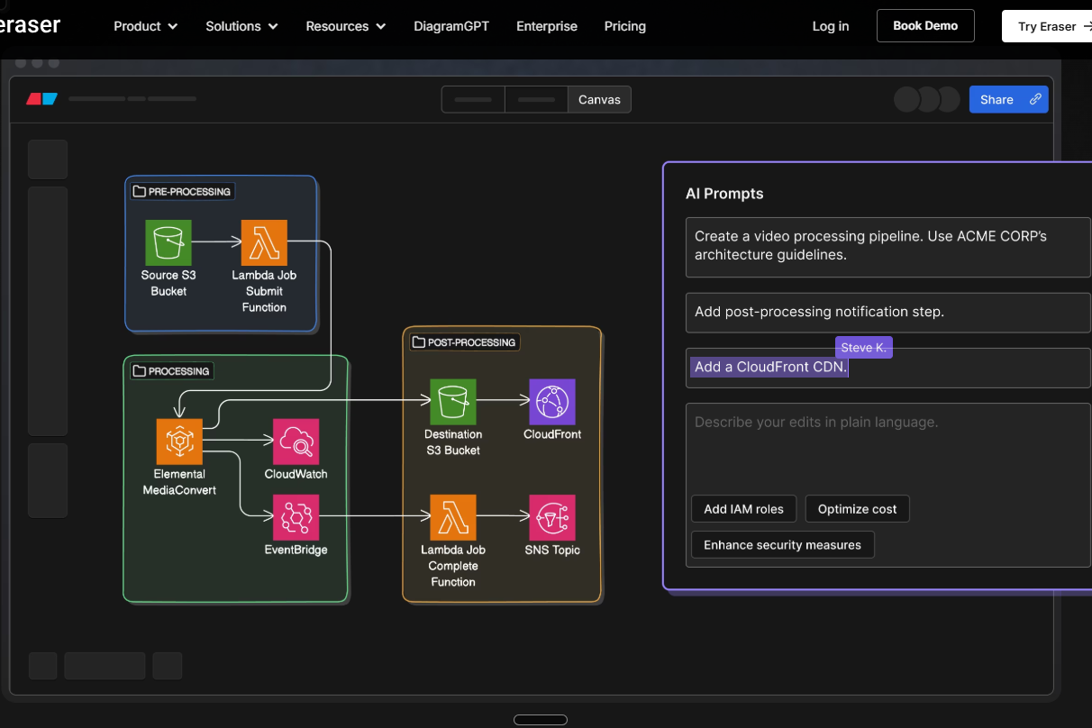Choose the Optimize cost suggestion

pyautogui.click(x=857, y=509)
